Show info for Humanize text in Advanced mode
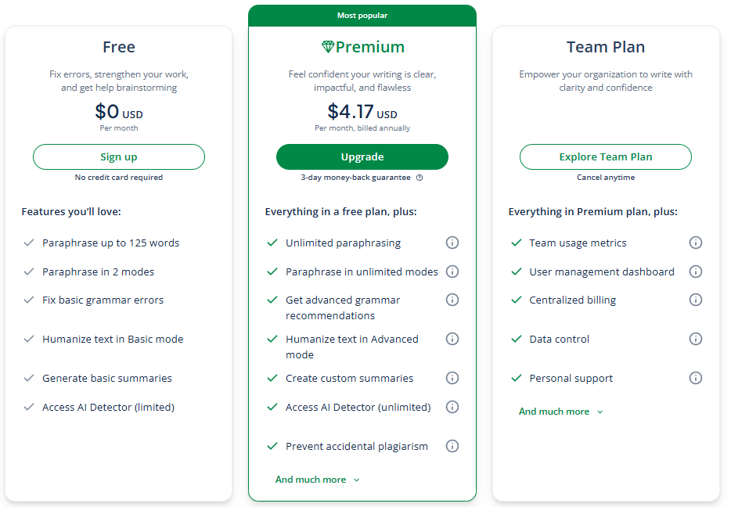Image resolution: width=731 pixels, height=507 pixels. pyautogui.click(x=452, y=339)
